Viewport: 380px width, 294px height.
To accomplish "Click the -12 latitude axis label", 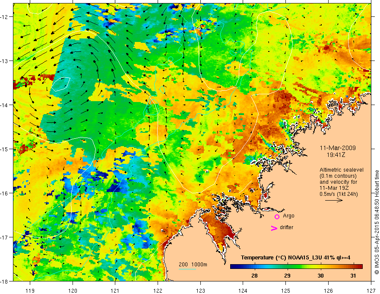I will pos(5,17).
